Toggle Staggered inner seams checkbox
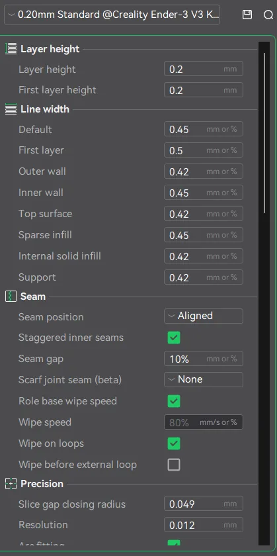 174,338
